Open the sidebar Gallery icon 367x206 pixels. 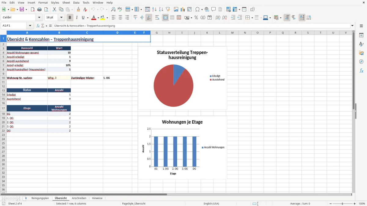[361, 53]
